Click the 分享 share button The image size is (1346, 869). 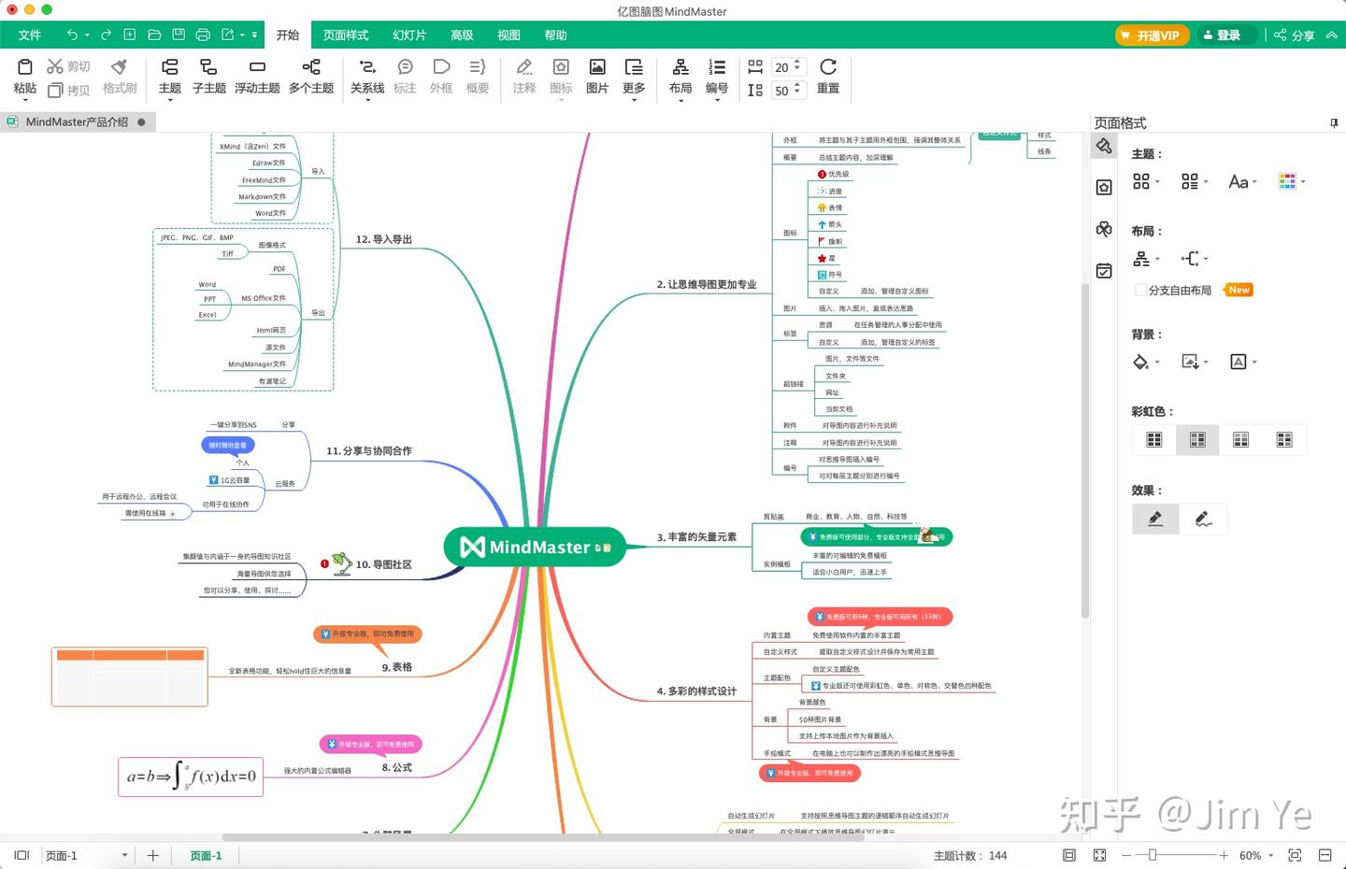(x=1295, y=35)
